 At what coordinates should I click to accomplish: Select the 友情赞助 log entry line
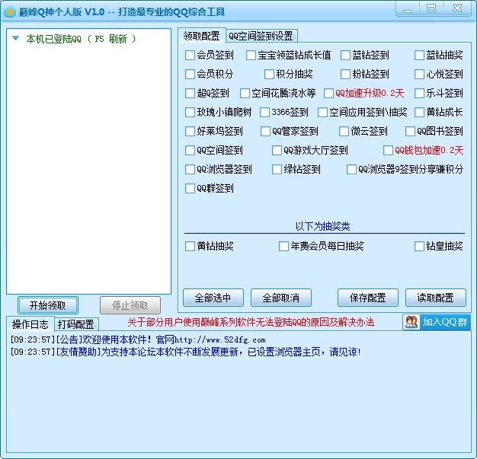click(x=186, y=352)
